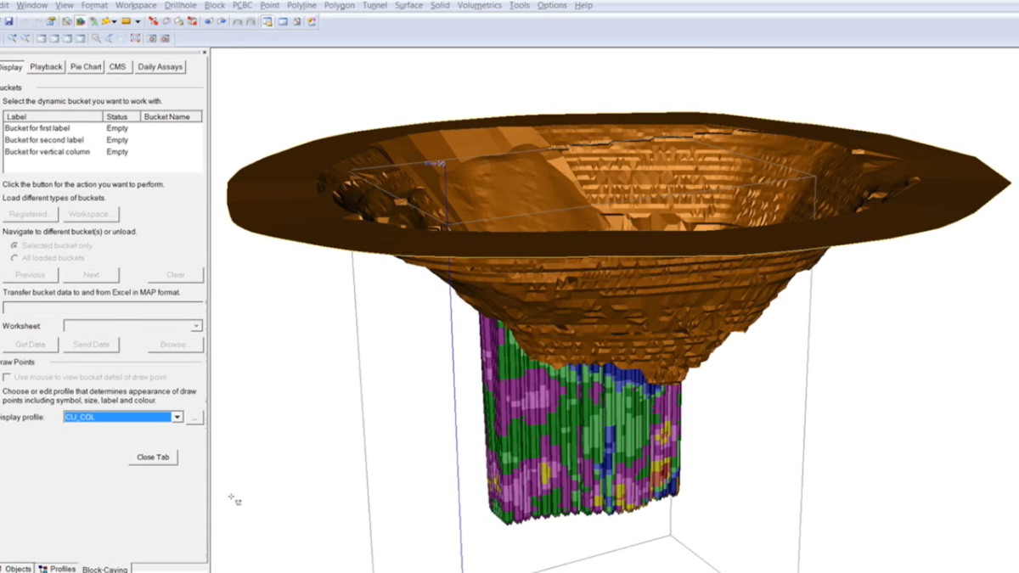
Task: Select the 'Selected bucket only' radio button
Action: (14, 245)
